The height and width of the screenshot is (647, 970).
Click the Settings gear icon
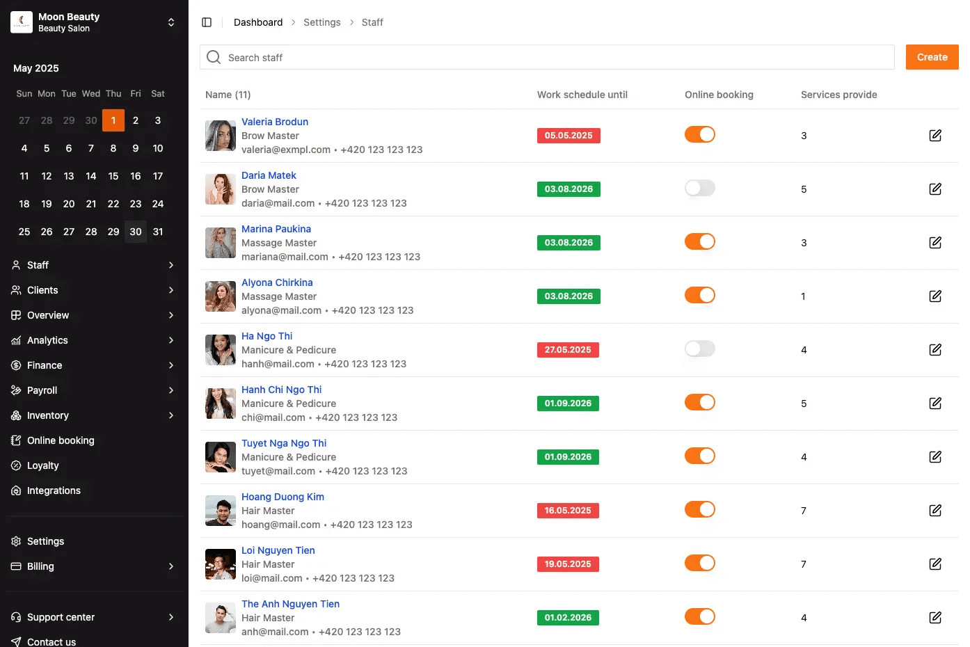[x=16, y=541]
